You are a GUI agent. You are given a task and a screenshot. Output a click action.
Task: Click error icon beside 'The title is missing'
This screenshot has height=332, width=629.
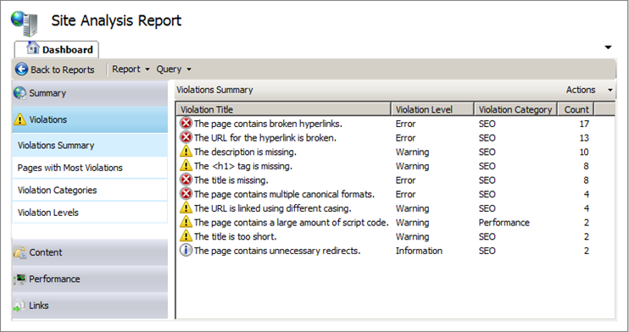[186, 180]
